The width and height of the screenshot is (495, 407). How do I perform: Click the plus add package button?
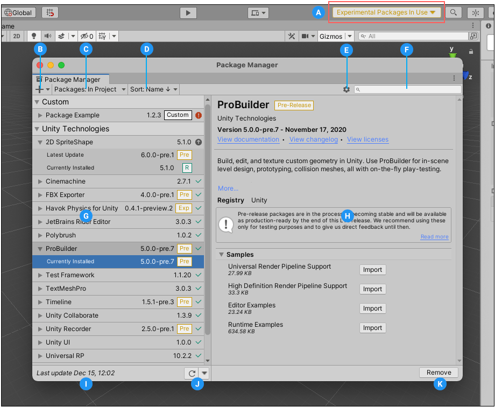tap(39, 89)
